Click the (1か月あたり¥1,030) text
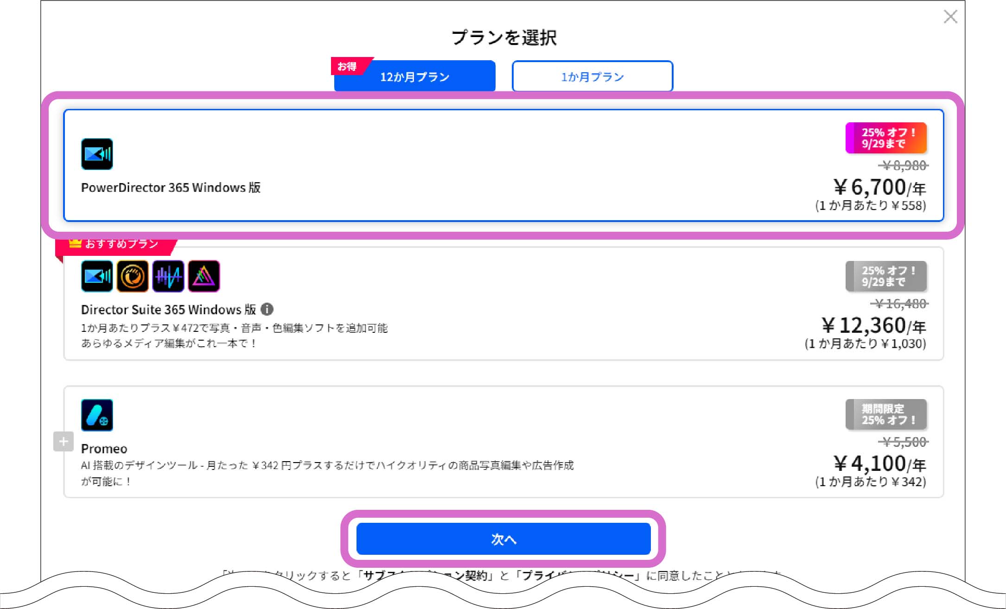Screen dimensions: 1006x609 click(x=865, y=344)
